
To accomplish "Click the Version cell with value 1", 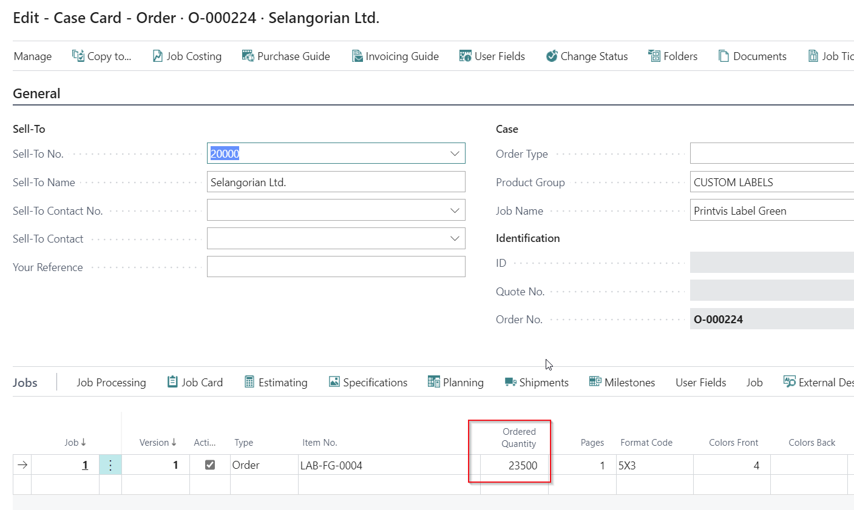I will 155,465.
